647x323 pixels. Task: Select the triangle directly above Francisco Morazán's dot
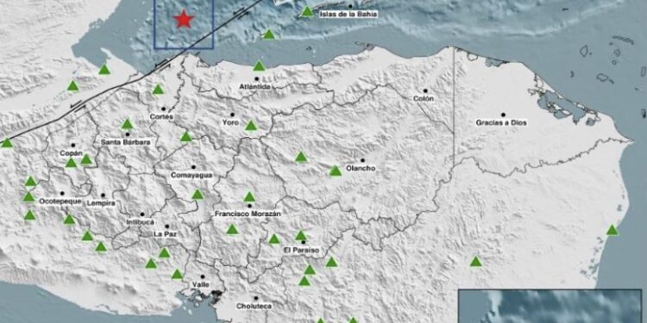pos(249,196)
